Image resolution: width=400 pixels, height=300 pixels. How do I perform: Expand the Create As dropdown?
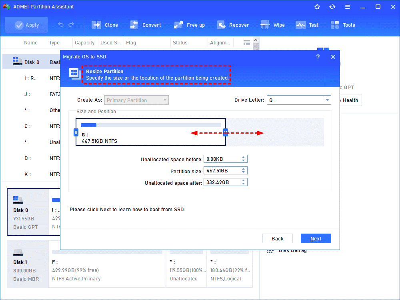pos(136,100)
